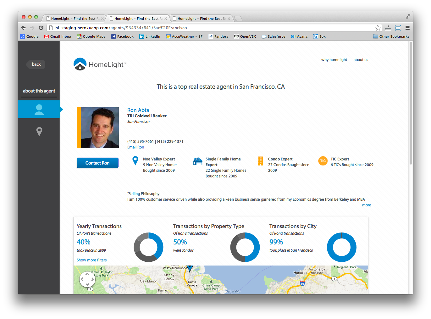Click the about this agent sidebar label
This screenshot has height=319, width=431.
pos(39,91)
